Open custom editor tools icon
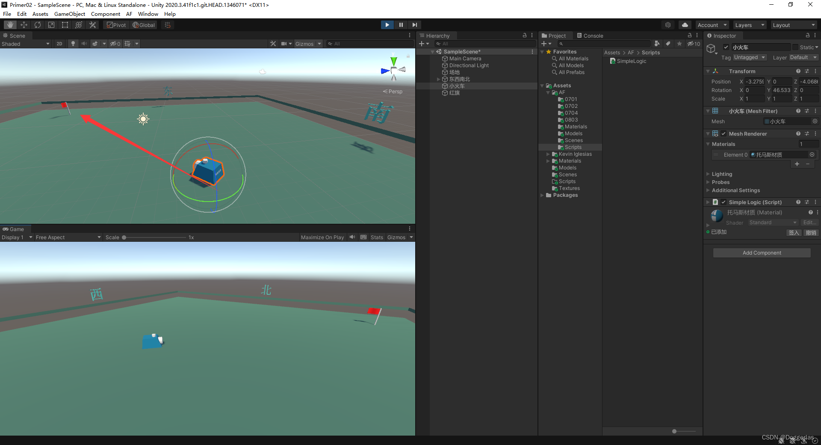 click(92, 25)
